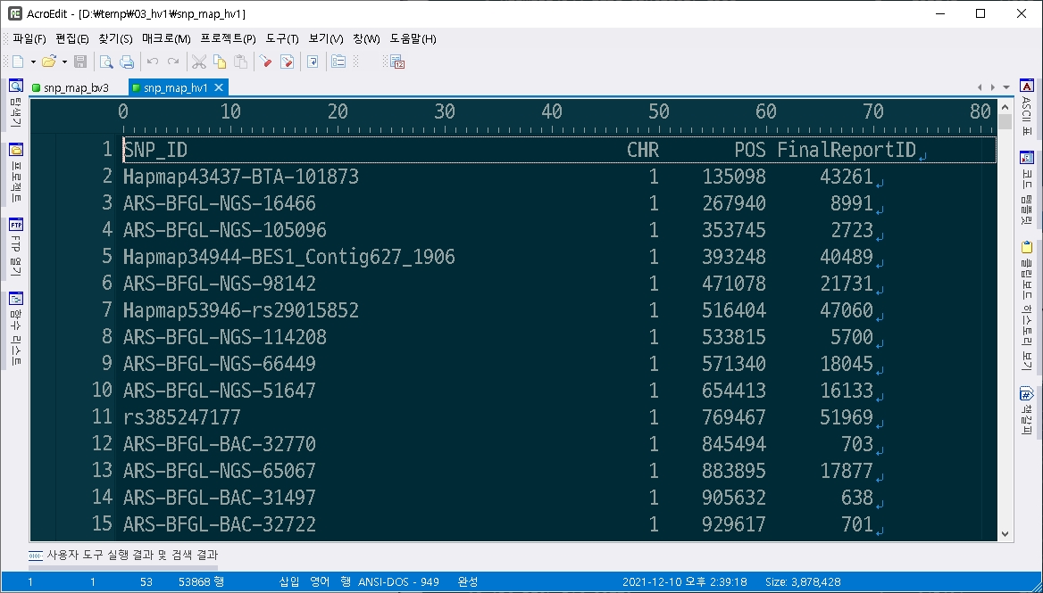The image size is (1043, 593).
Task: Open the FTP 열기 side panel
Action: coord(16,248)
